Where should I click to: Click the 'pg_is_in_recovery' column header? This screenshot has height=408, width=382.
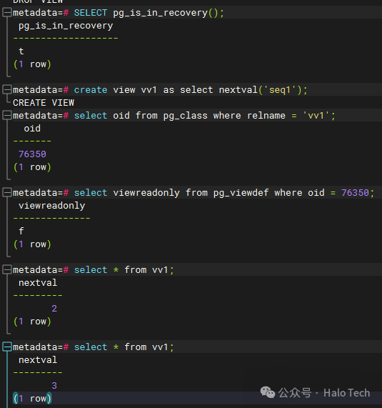(x=66, y=26)
